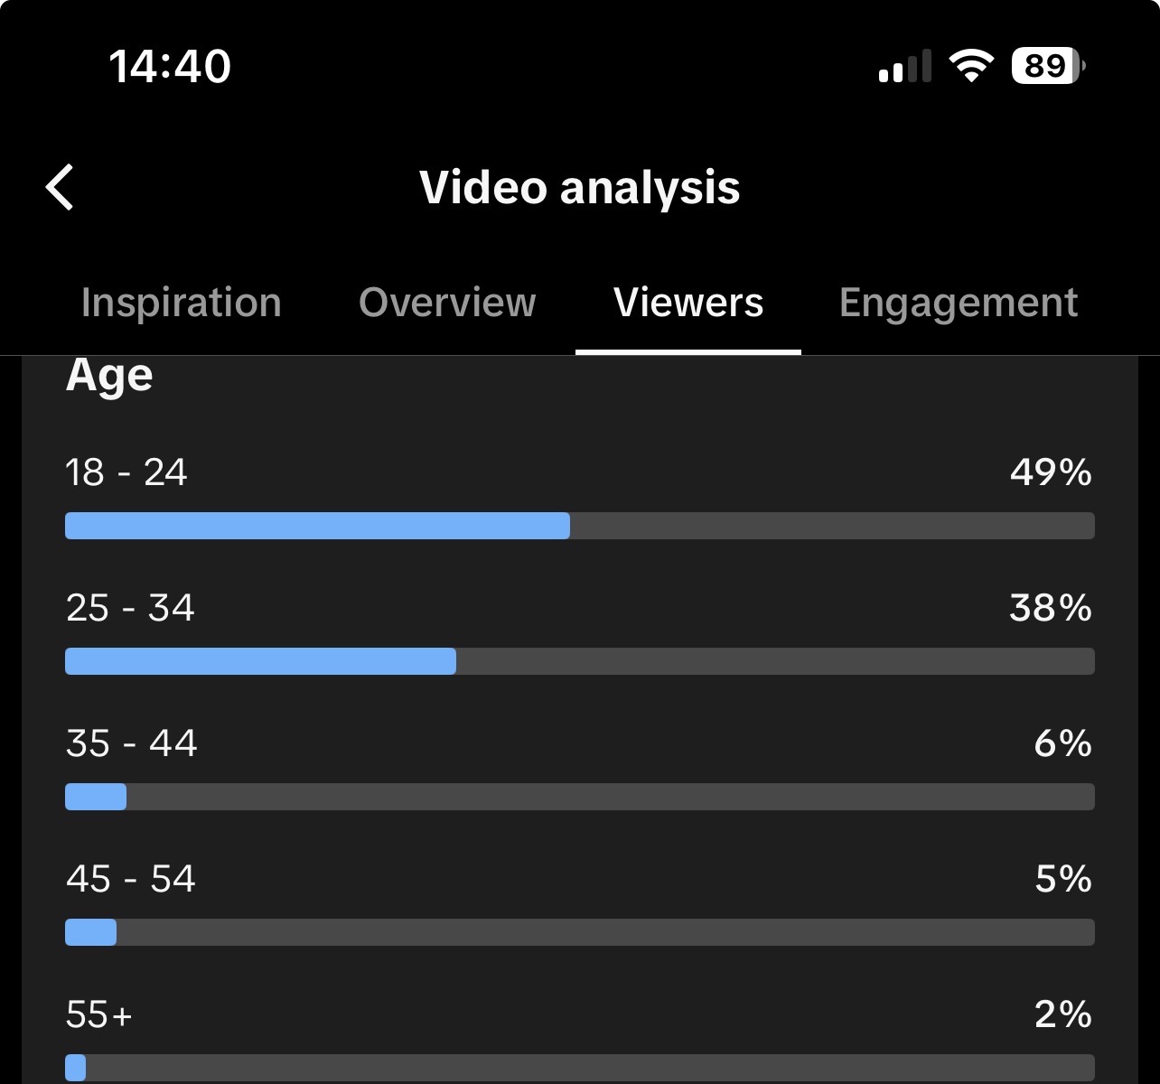Click the 18 - 24 progress bar
1160x1084 pixels.
click(x=580, y=526)
